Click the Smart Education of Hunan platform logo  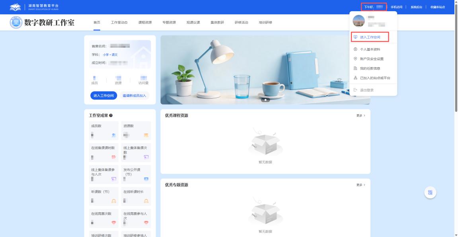34,7
